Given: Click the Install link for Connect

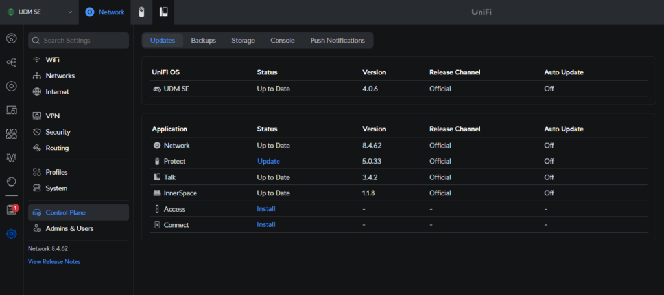Looking at the screenshot, I should coord(266,225).
